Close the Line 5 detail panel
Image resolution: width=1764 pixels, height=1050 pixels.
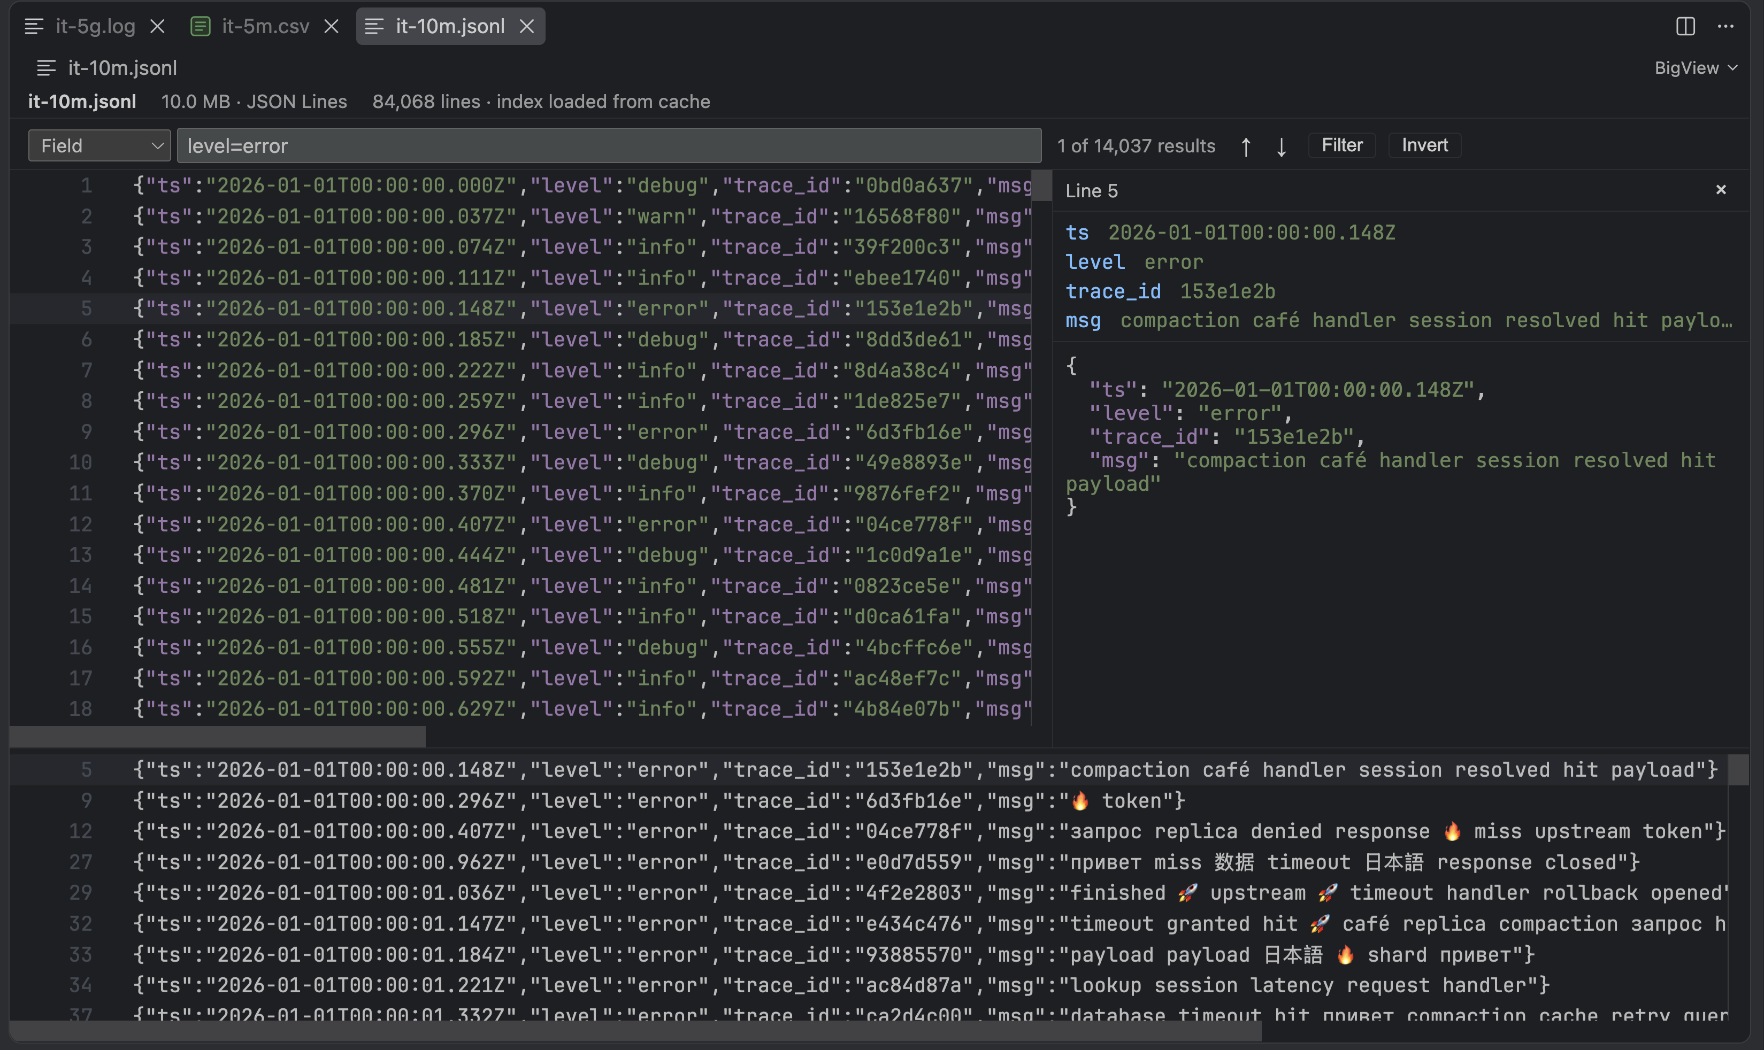1721,190
